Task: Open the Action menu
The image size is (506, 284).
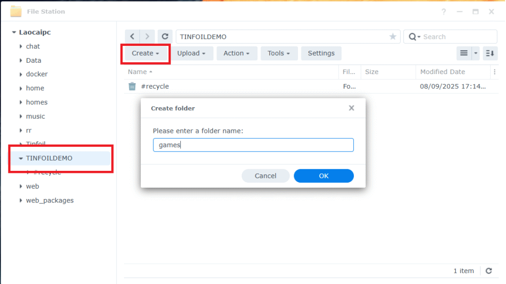Action: (237, 53)
